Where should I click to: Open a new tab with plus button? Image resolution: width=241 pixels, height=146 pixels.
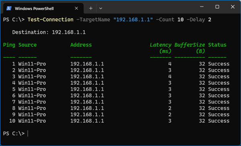point(91,8)
